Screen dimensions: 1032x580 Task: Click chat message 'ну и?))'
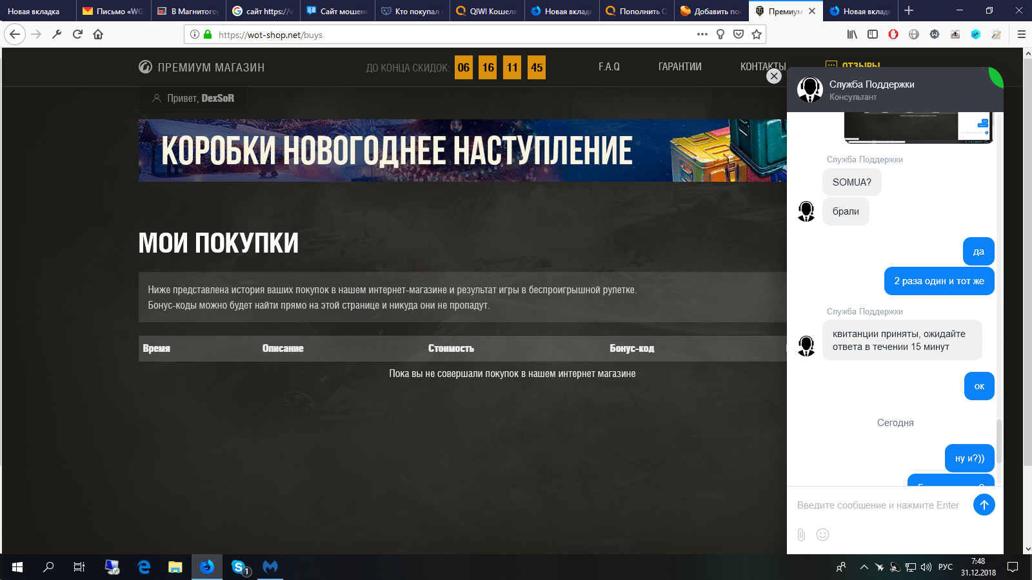tap(969, 458)
